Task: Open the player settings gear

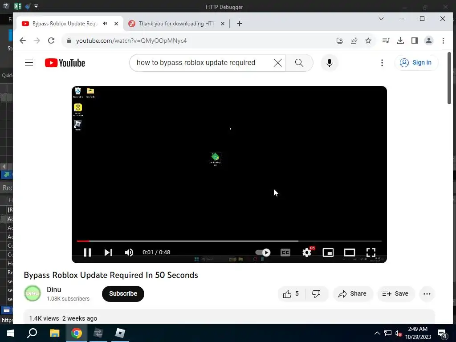Action: [307, 252]
